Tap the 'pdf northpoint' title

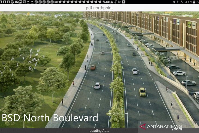[x=99, y=8]
